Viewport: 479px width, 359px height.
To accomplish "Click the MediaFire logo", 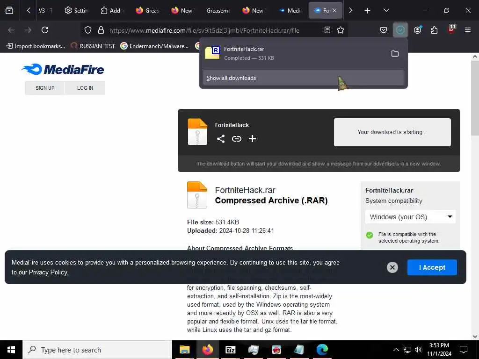I will 63,69.
